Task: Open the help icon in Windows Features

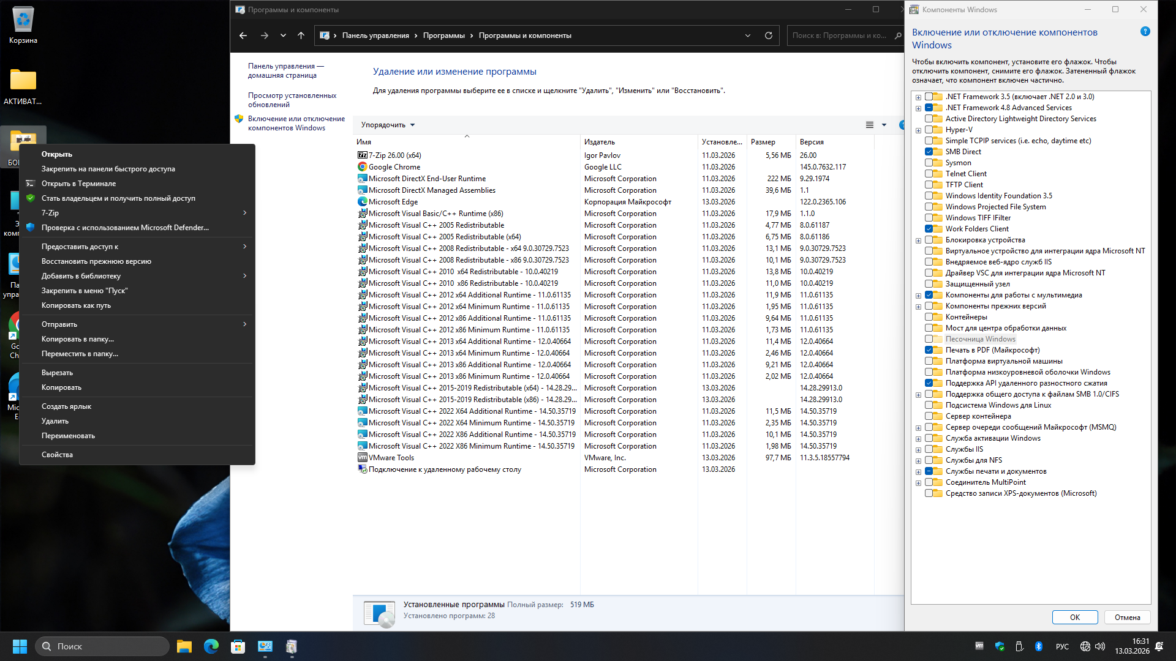Action: (x=1145, y=32)
